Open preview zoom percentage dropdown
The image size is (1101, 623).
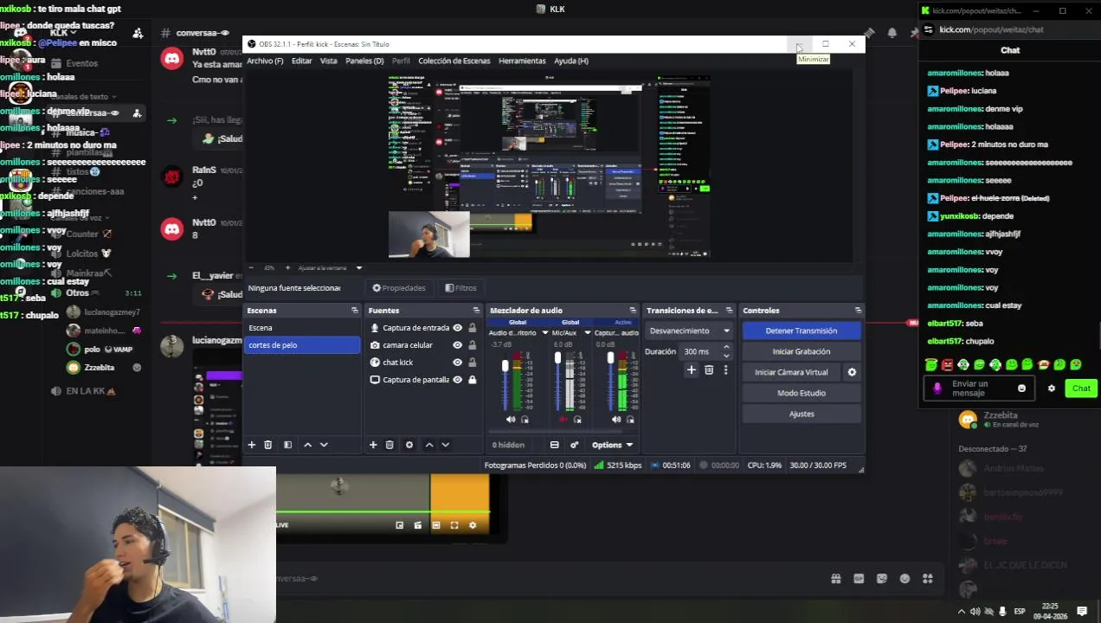click(358, 268)
